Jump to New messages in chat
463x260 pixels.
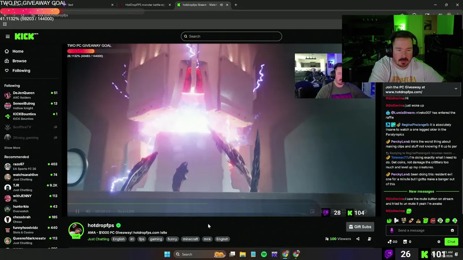421,191
